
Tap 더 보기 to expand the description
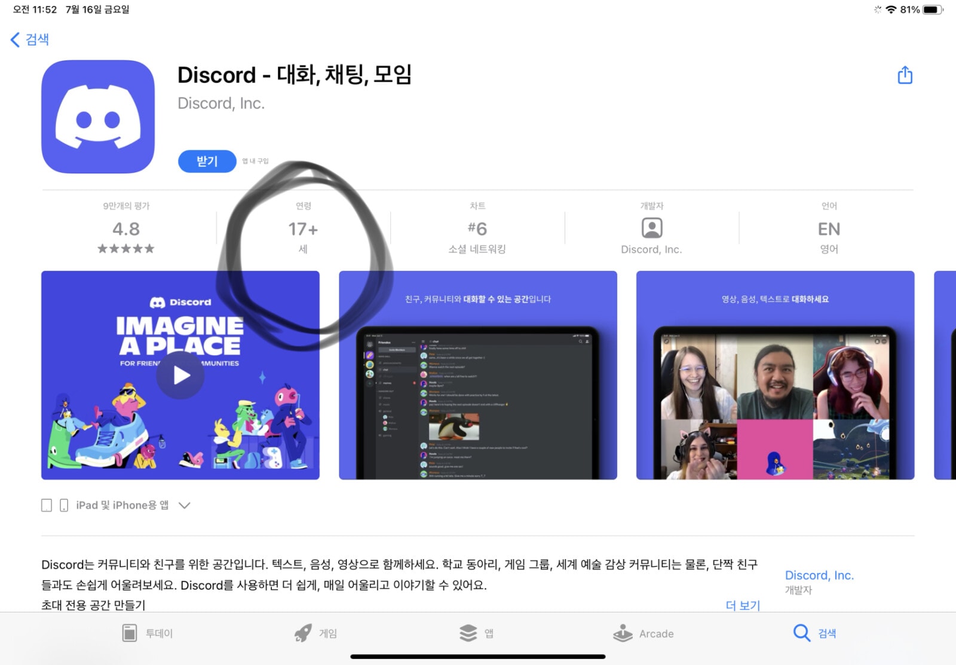(x=743, y=605)
